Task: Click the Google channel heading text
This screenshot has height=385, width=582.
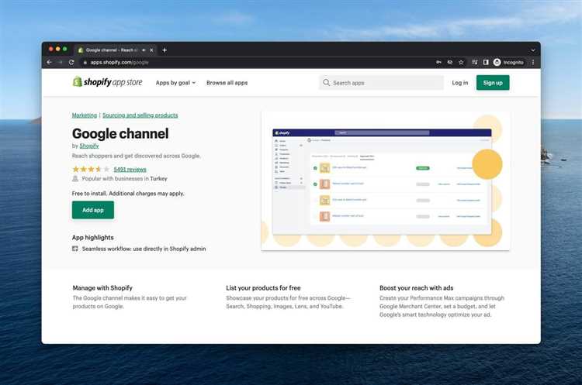Action: click(120, 133)
